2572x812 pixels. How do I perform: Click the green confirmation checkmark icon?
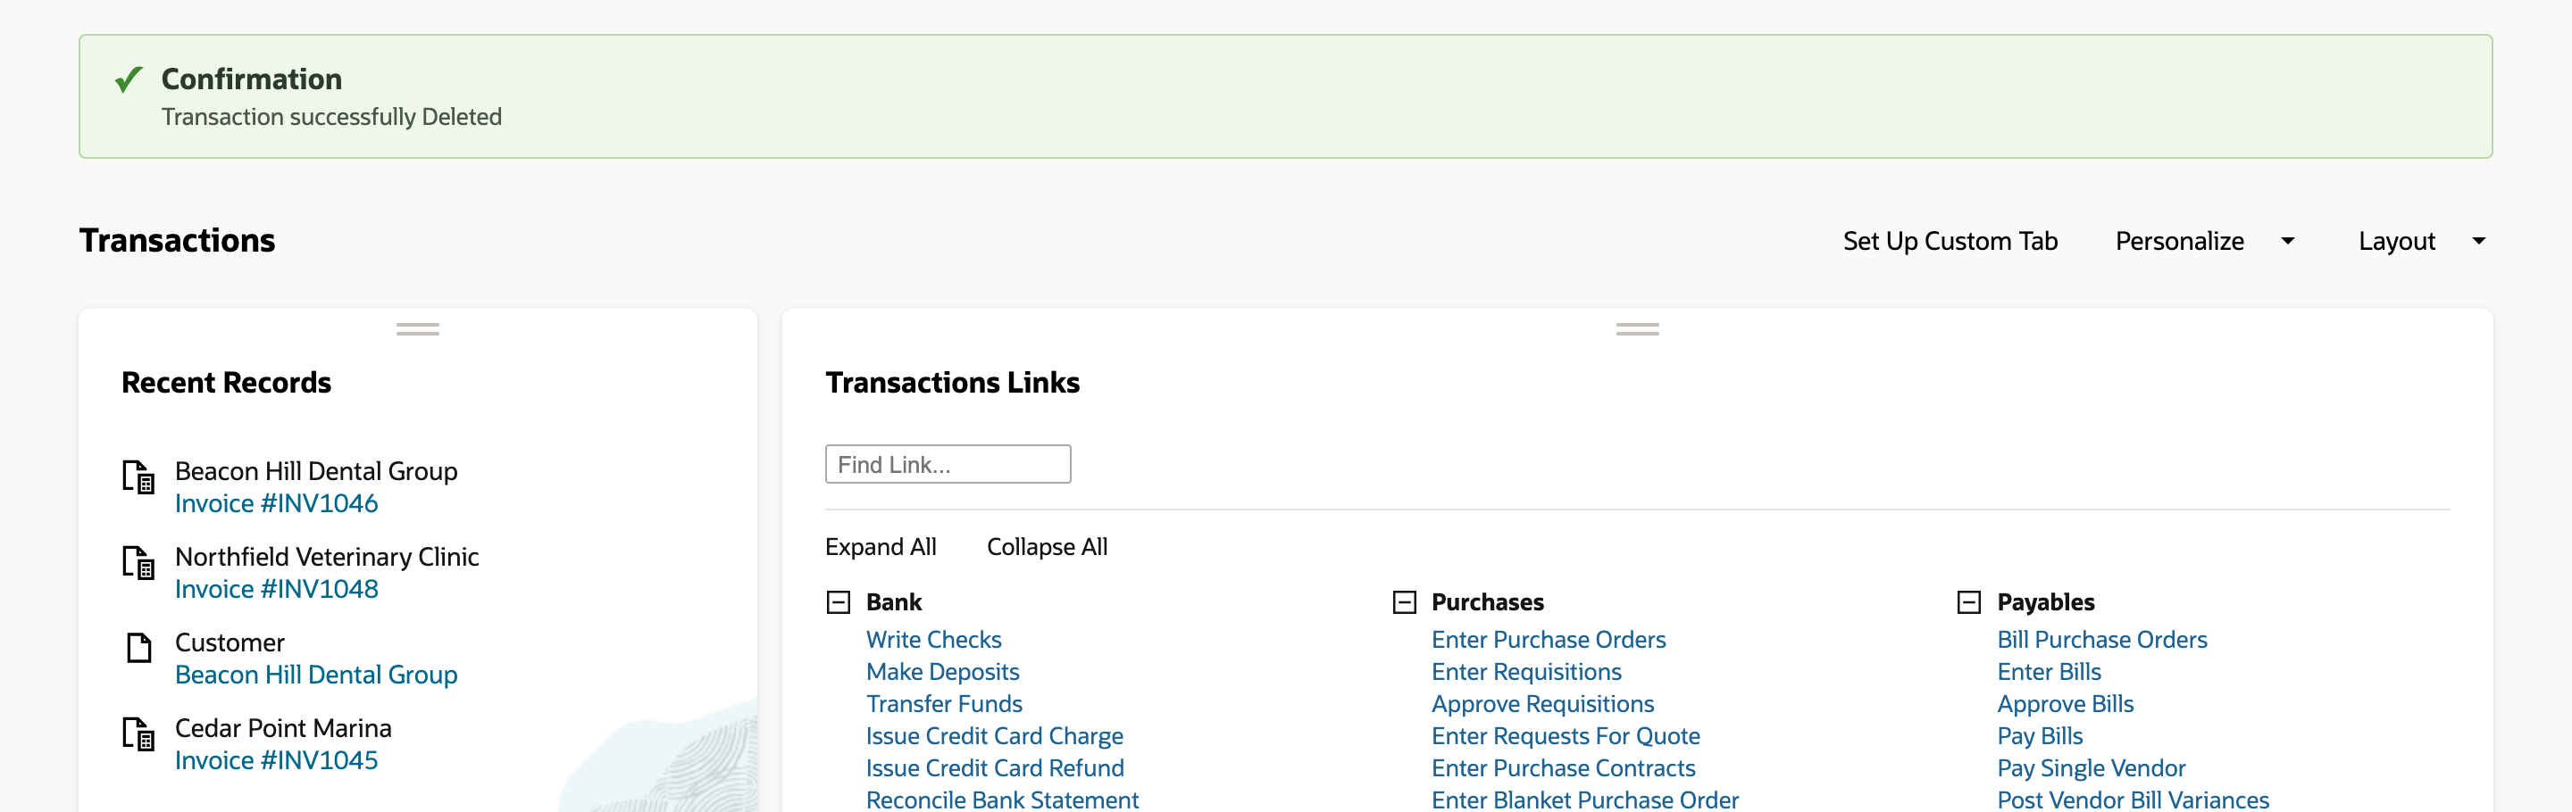click(129, 79)
